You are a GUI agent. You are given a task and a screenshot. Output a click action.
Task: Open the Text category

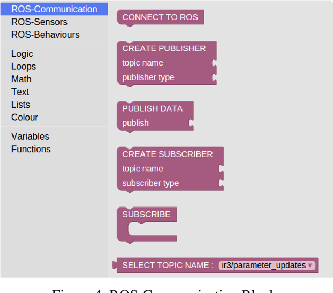point(20,92)
